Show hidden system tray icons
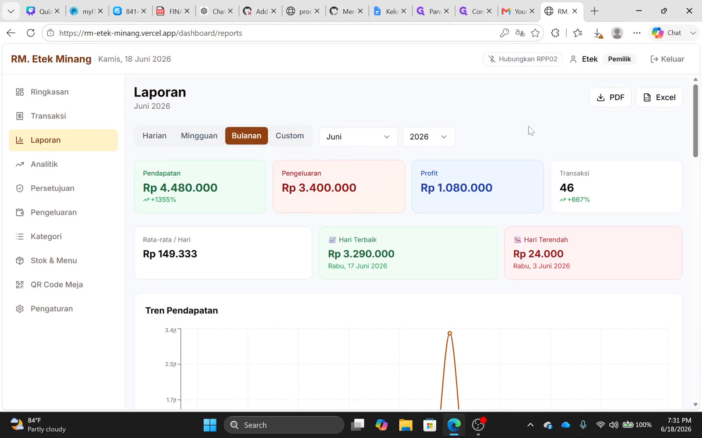This screenshot has width=702, height=438. pyautogui.click(x=530, y=425)
